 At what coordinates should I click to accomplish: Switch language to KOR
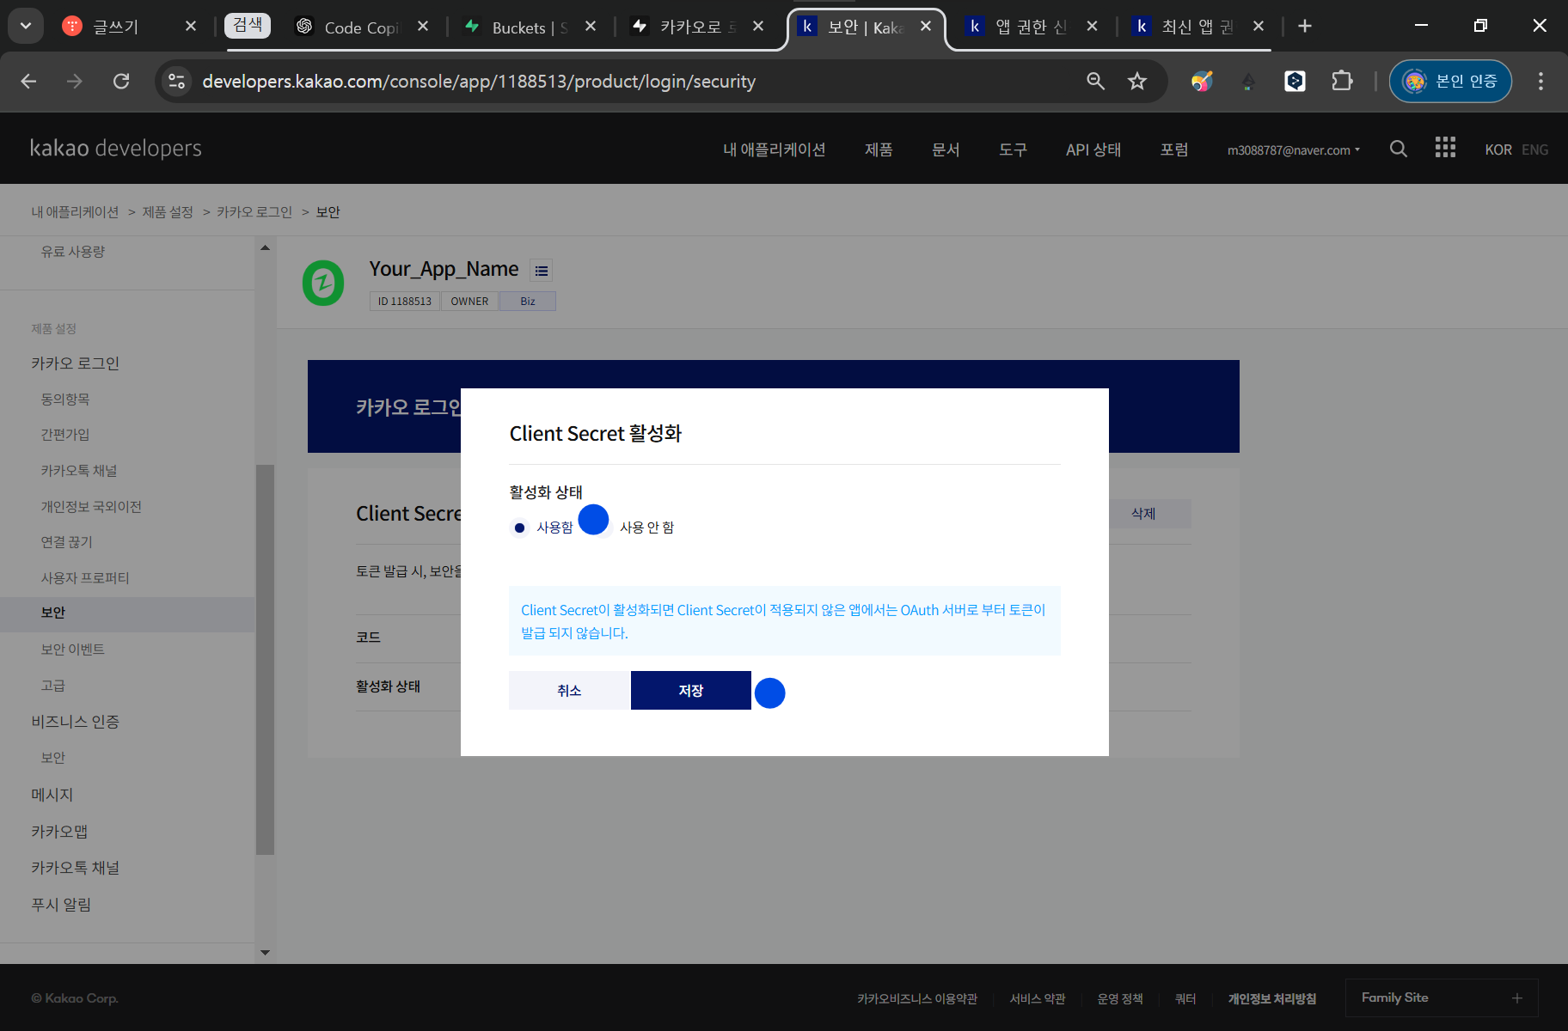(x=1498, y=149)
